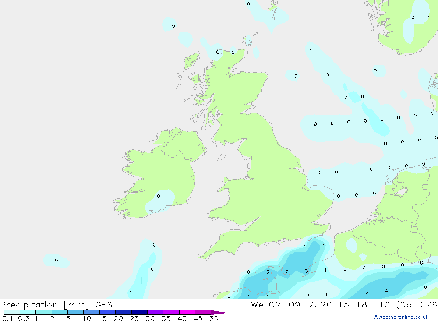Click the 0 value over southern Ireland

(159, 196)
